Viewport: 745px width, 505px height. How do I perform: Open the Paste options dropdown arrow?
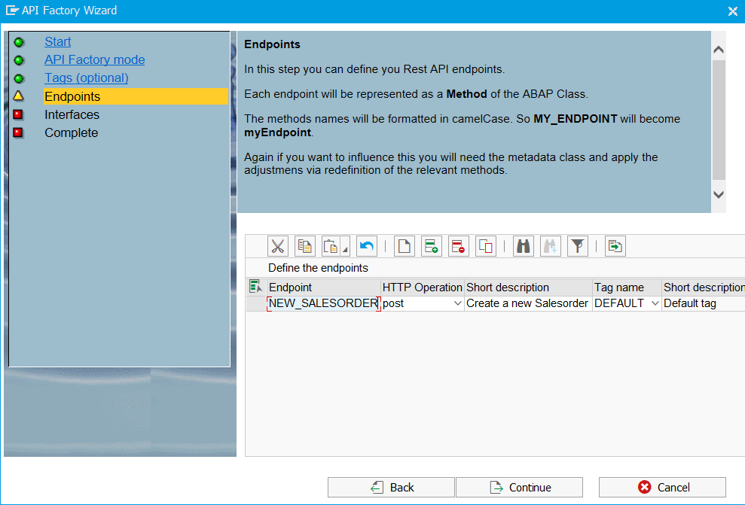click(345, 249)
